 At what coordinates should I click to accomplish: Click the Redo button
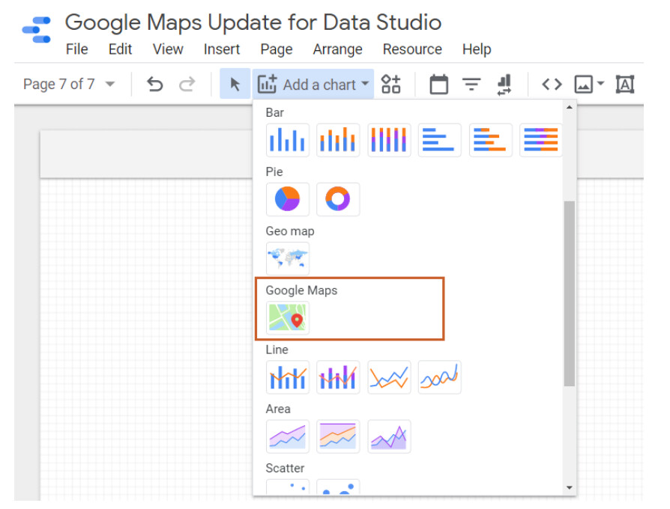coord(186,84)
